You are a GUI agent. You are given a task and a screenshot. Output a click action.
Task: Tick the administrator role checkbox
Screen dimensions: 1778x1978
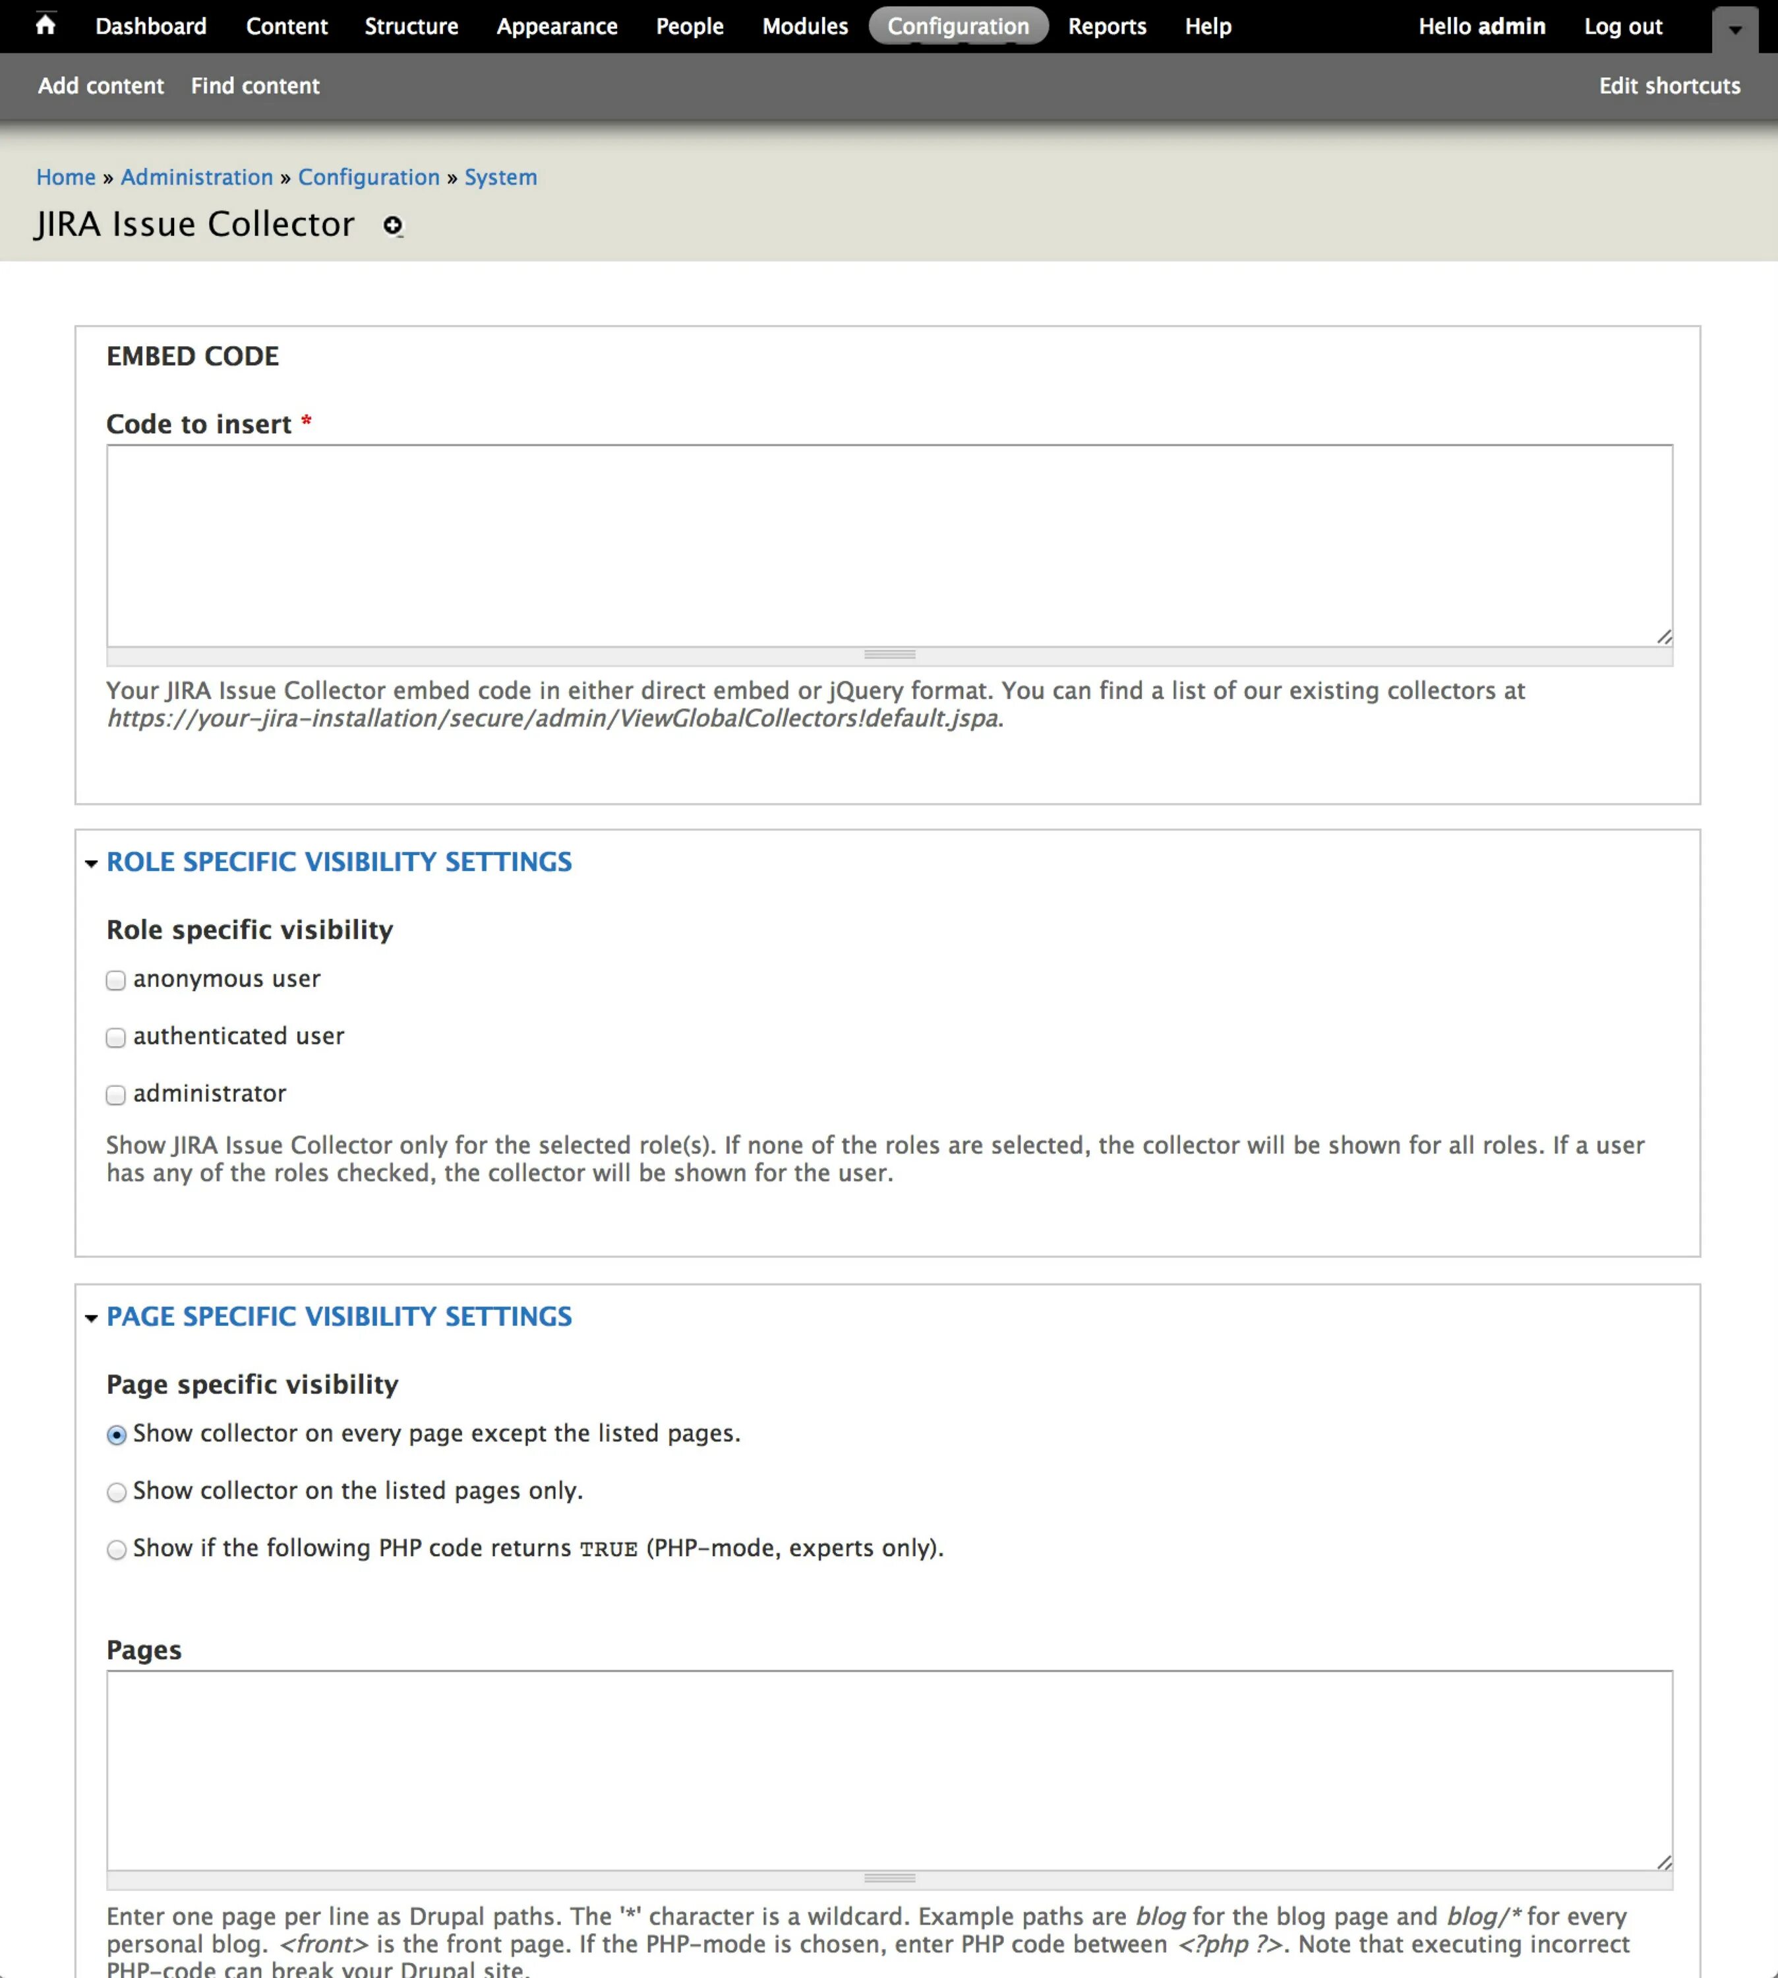pyautogui.click(x=116, y=1095)
